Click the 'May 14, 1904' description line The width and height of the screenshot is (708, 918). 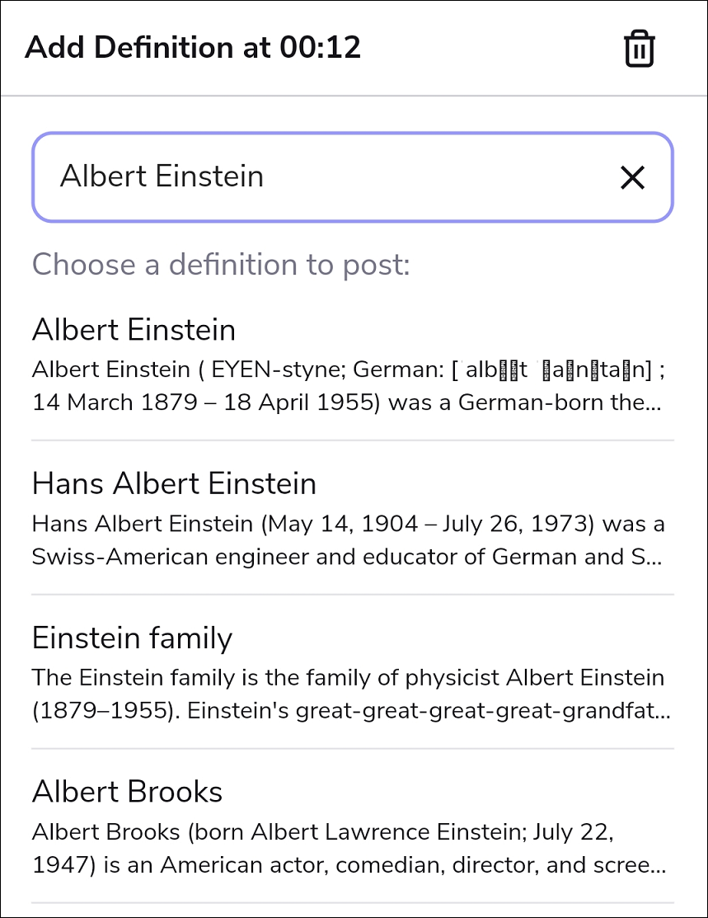pyautogui.click(x=348, y=524)
